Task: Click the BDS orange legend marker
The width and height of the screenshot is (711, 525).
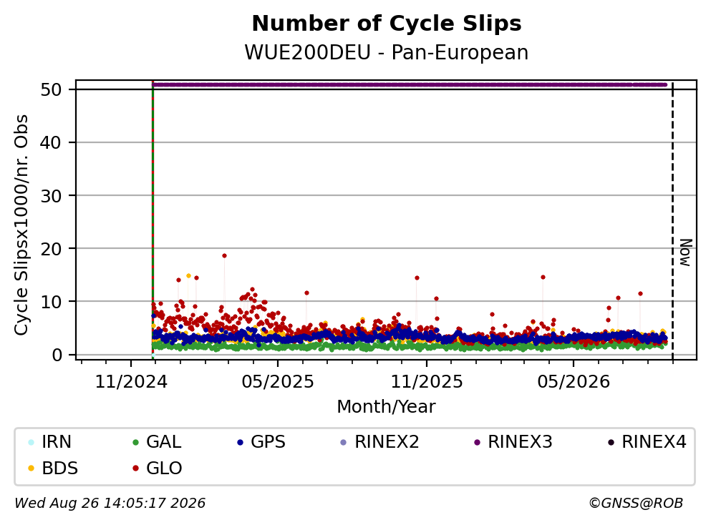Action: (31, 468)
